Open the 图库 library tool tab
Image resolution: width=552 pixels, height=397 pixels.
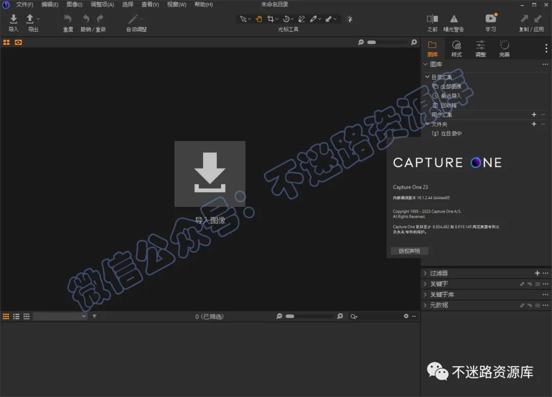(x=432, y=49)
